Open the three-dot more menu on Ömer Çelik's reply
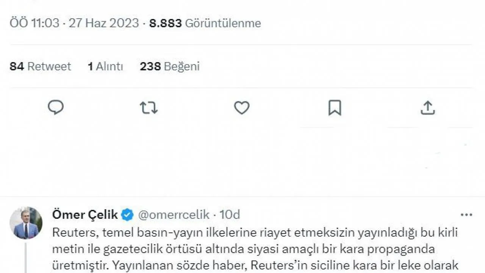The height and width of the screenshot is (273, 485). click(x=466, y=215)
